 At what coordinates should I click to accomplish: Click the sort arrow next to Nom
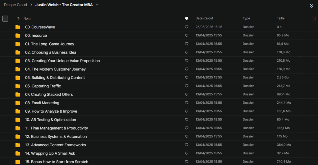[x=18, y=18]
